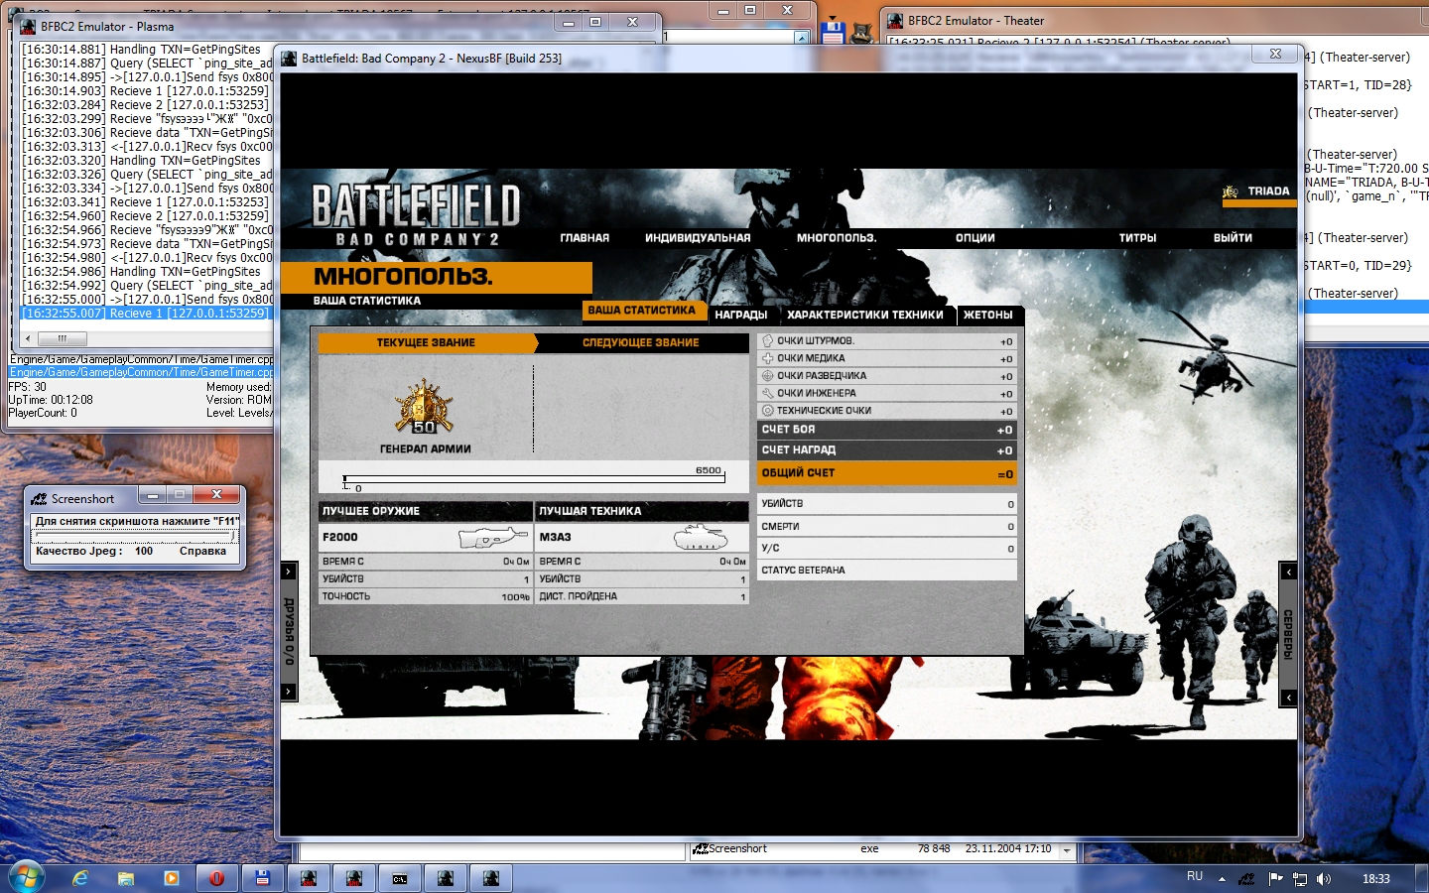The width and height of the screenshot is (1429, 893).
Task: Click the СЧЕТ БОЯ score row
Action: (887, 430)
